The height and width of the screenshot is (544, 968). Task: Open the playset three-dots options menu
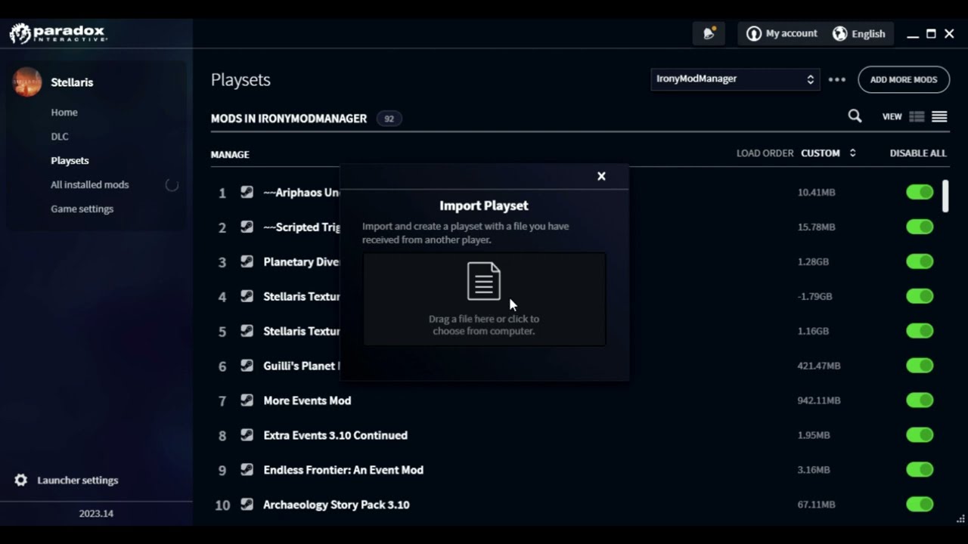(x=837, y=79)
